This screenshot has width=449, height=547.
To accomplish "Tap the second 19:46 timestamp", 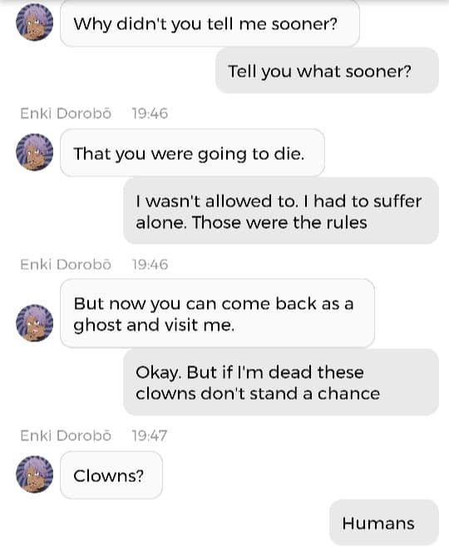I will [150, 265].
